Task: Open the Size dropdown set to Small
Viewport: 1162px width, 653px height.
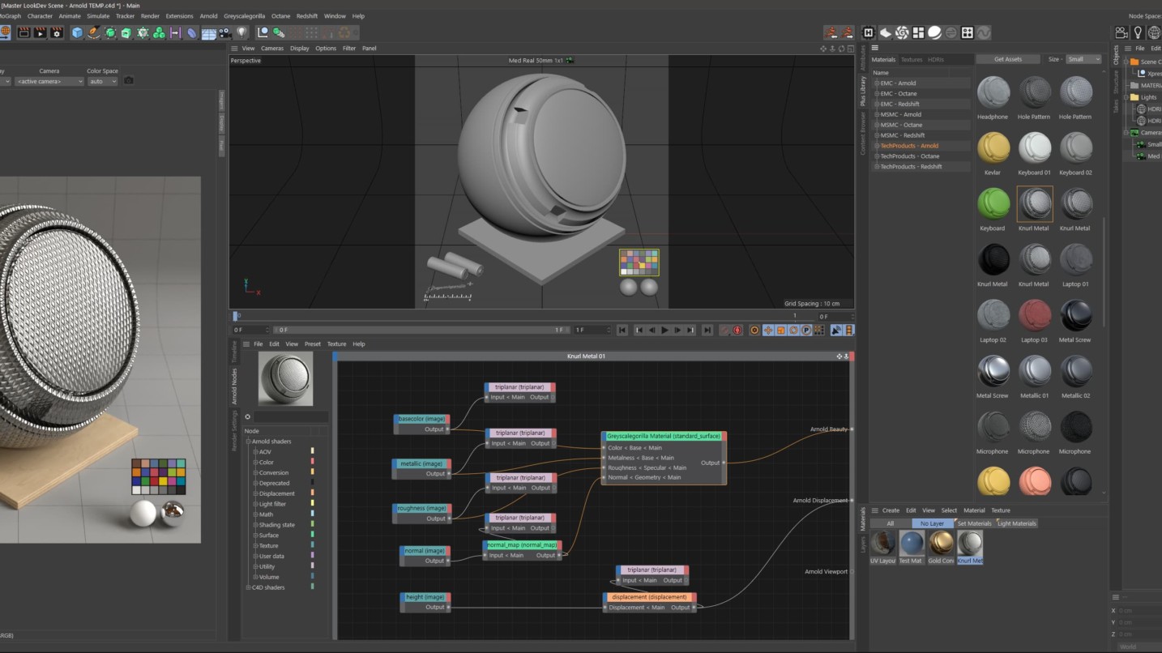Action: 1083,59
